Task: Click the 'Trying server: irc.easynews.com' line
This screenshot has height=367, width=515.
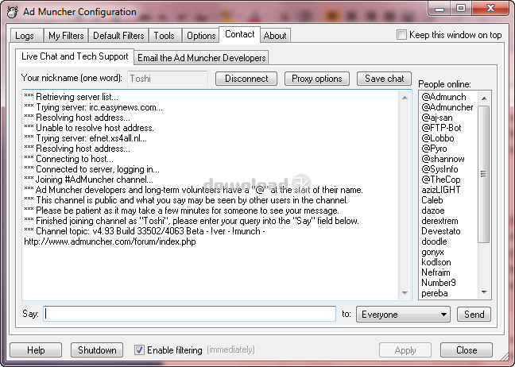Action: click(93, 107)
